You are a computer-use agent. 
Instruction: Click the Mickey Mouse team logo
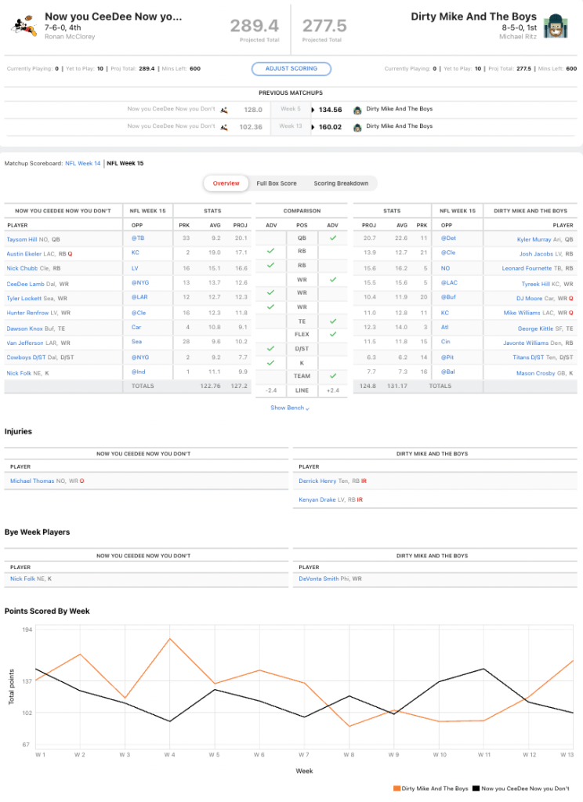pos(23,24)
